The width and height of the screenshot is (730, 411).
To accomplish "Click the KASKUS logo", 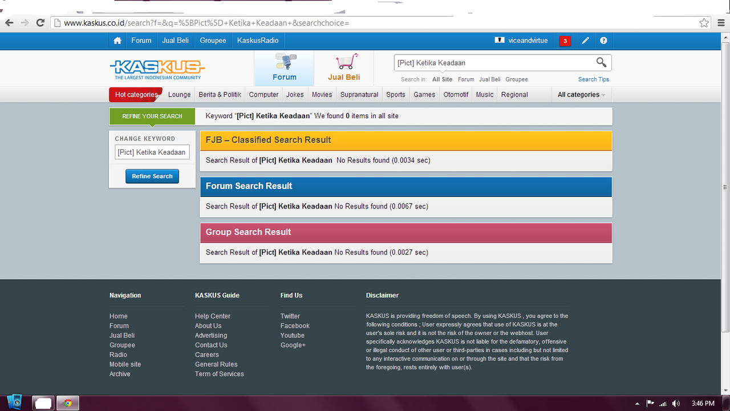I will point(157,70).
